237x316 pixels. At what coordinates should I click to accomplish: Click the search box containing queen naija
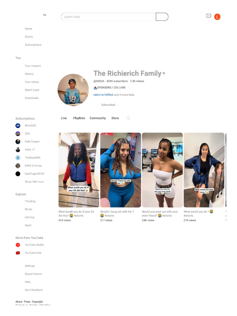tap(108, 17)
